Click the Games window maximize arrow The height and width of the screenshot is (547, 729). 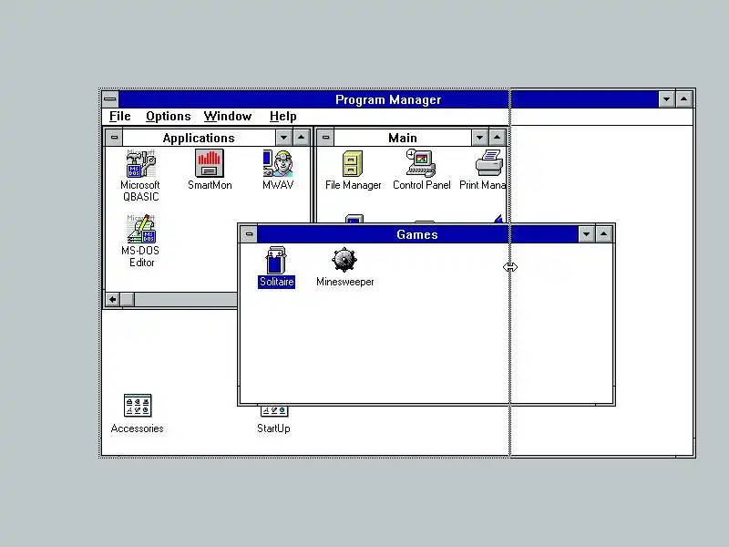603,234
